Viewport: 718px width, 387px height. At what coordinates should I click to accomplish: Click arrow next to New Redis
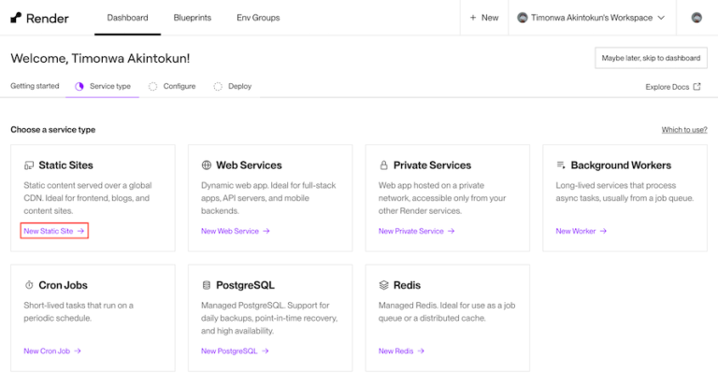[x=421, y=351]
